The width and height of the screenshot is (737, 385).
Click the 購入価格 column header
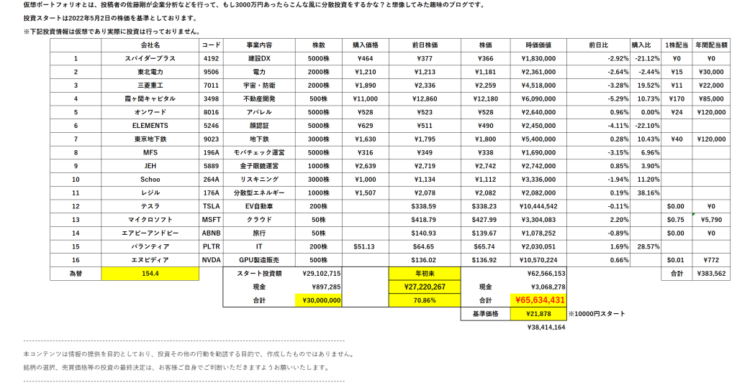(365, 45)
